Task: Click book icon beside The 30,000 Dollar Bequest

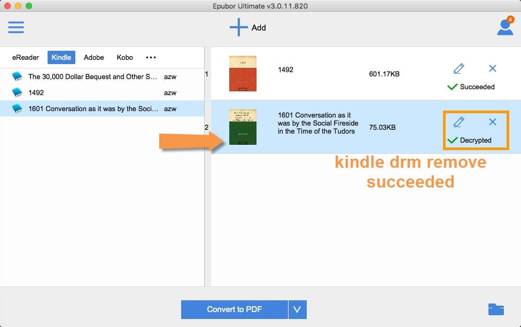Action: [x=17, y=76]
